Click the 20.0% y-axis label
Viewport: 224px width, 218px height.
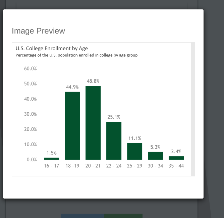[x=31, y=129]
